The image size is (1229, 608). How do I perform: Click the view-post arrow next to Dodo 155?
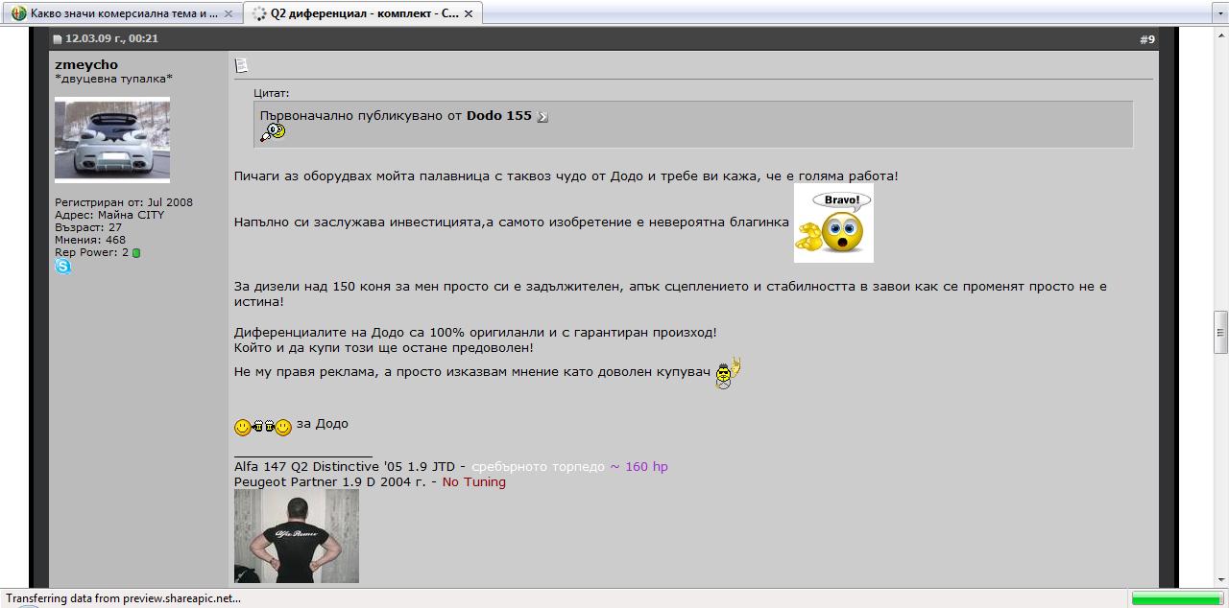point(542,117)
